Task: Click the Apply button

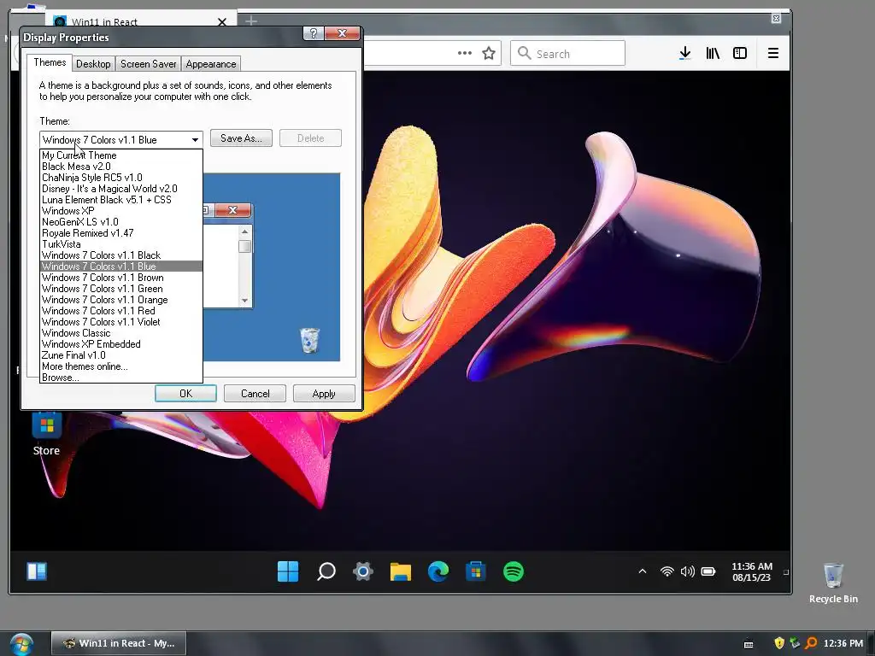Action: [x=324, y=393]
